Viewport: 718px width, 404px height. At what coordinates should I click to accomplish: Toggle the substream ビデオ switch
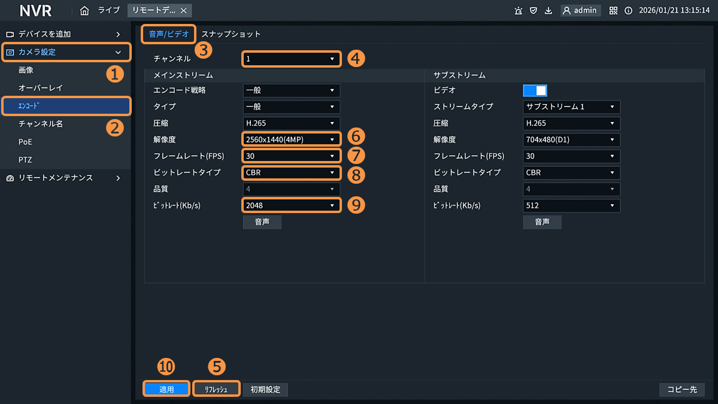coord(535,90)
